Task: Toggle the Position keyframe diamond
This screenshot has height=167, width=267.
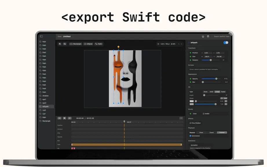Action: tap(190, 53)
